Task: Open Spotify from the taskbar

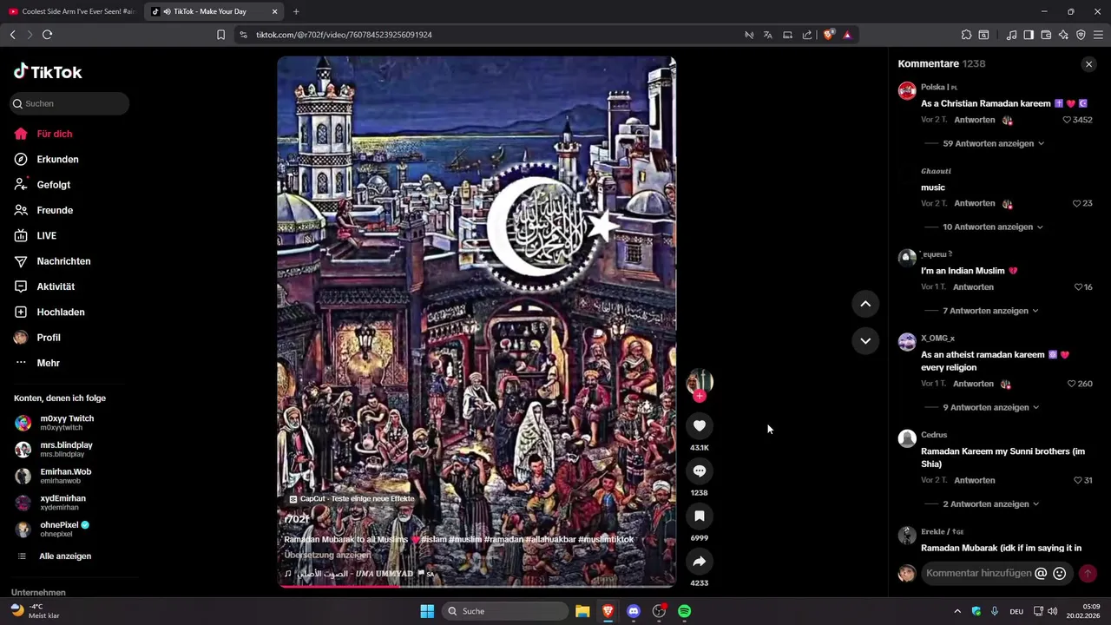Action: tap(685, 611)
